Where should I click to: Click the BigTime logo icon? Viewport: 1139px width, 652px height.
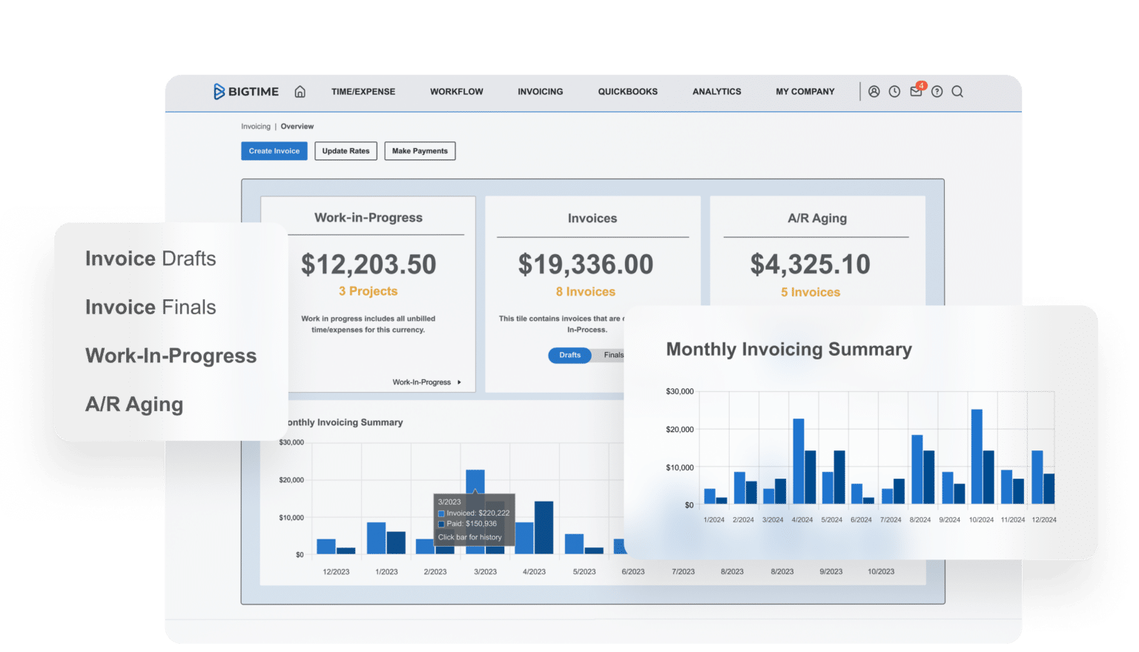[x=219, y=90]
